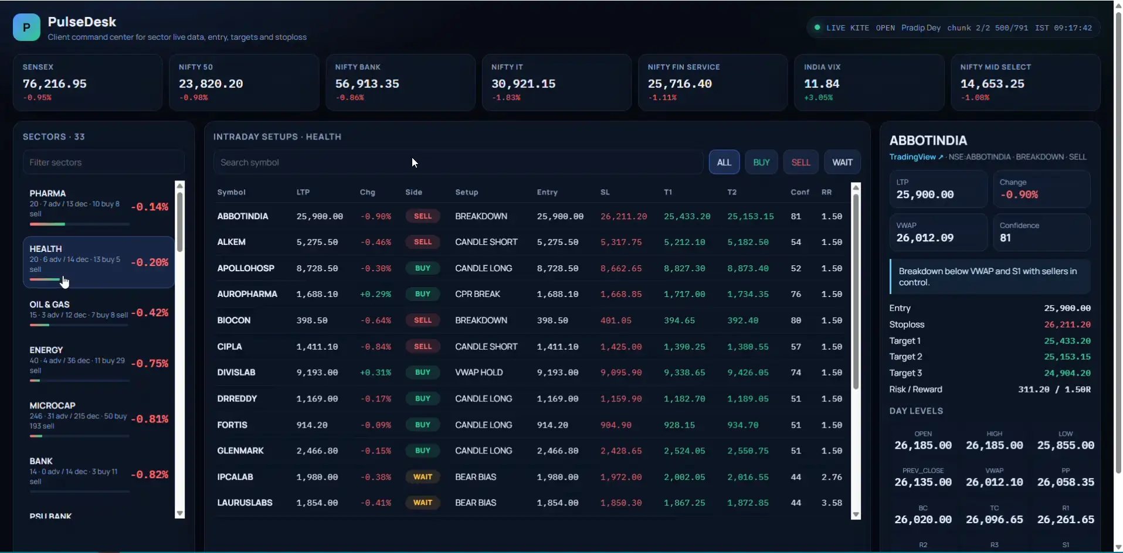Click the Chg column header
The height and width of the screenshot is (553, 1123).
[x=367, y=192]
